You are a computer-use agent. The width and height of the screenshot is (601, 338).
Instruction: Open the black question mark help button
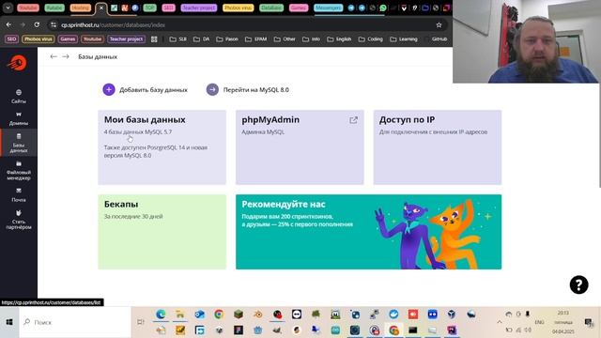point(578,284)
